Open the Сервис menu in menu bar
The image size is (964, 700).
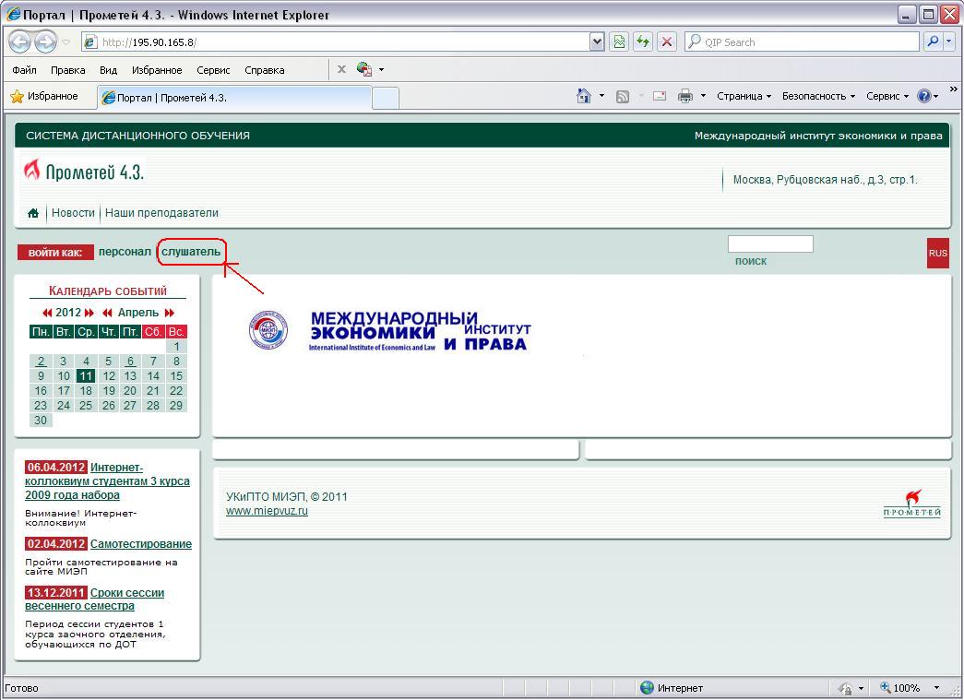[x=213, y=70]
